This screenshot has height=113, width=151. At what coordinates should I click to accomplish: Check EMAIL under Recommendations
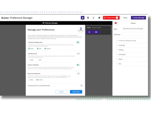(x=28, y=80)
